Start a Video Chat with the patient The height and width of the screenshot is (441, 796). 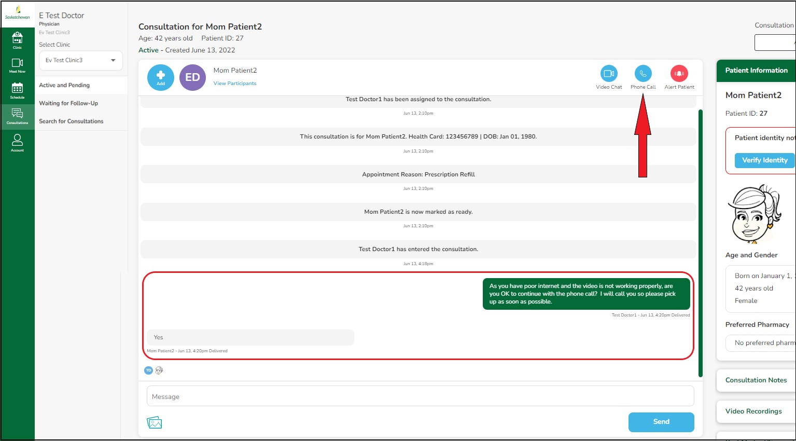[x=609, y=74]
